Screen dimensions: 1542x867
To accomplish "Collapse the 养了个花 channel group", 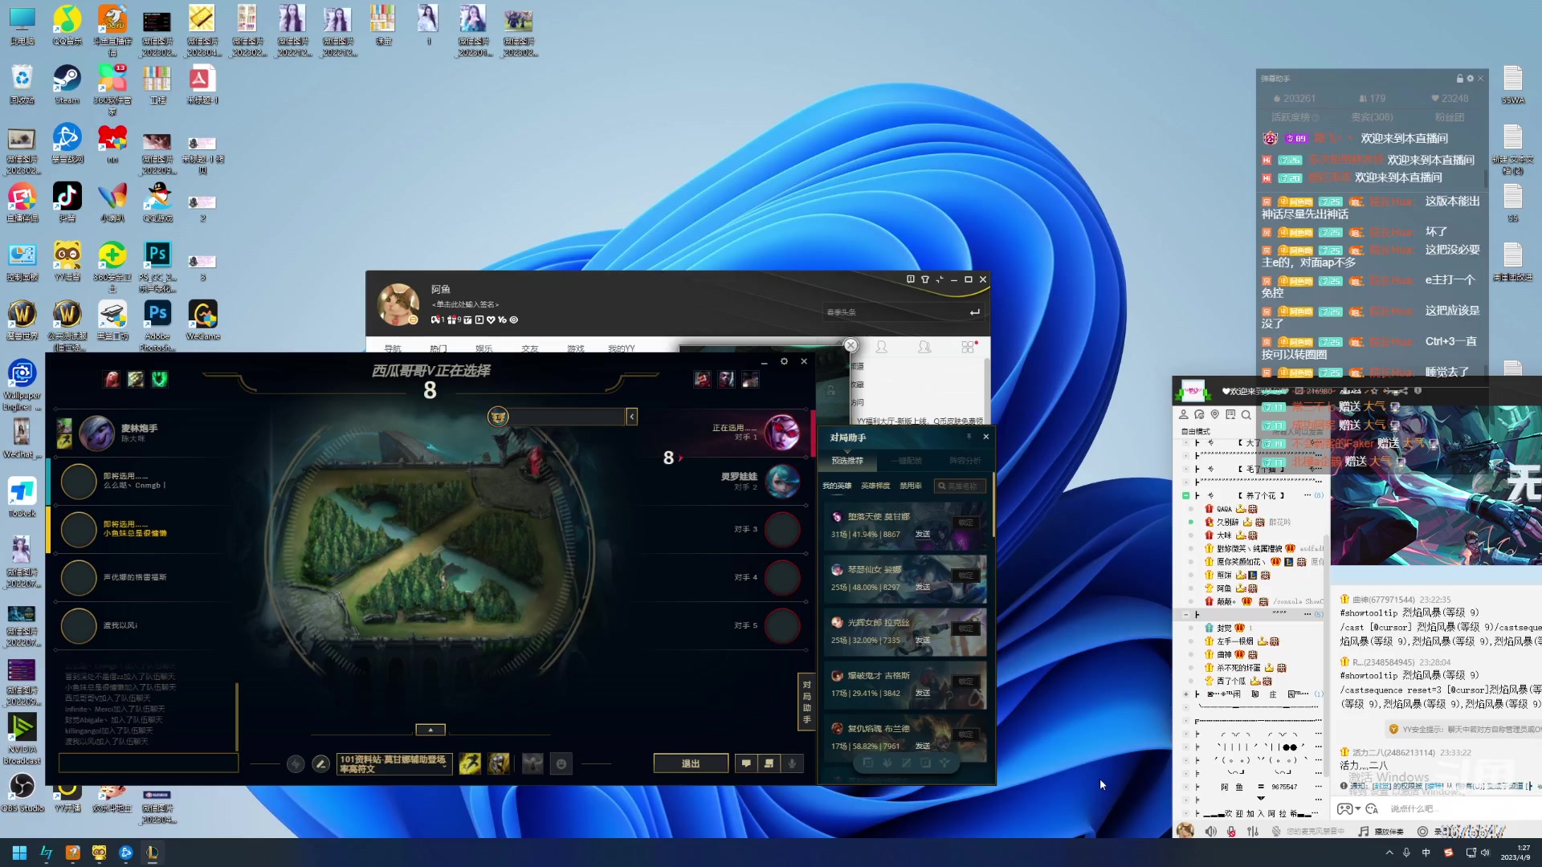I will click(x=1185, y=495).
